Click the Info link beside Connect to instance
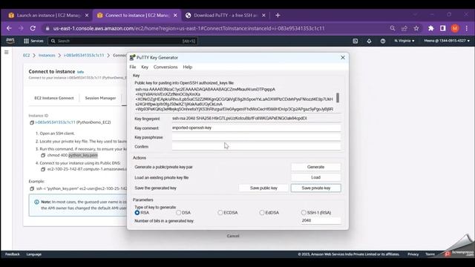 [x=80, y=72]
